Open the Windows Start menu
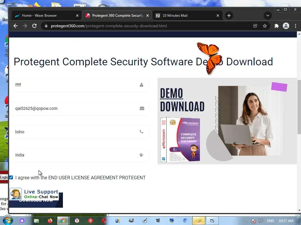 (x=7, y=221)
